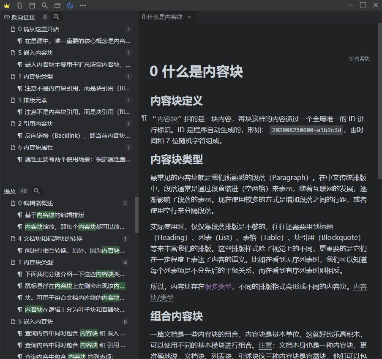Click the backlink chain icon beside 反向链接
Screen dimensions: 382x359
(6, 17)
